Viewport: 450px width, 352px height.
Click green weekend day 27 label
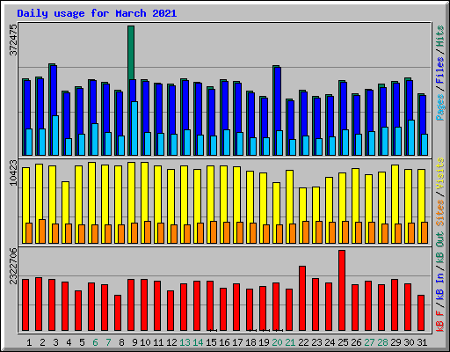369,342
